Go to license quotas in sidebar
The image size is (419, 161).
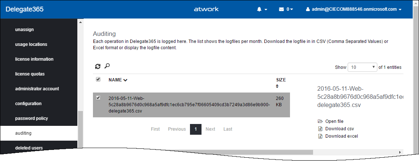[x=30, y=74]
